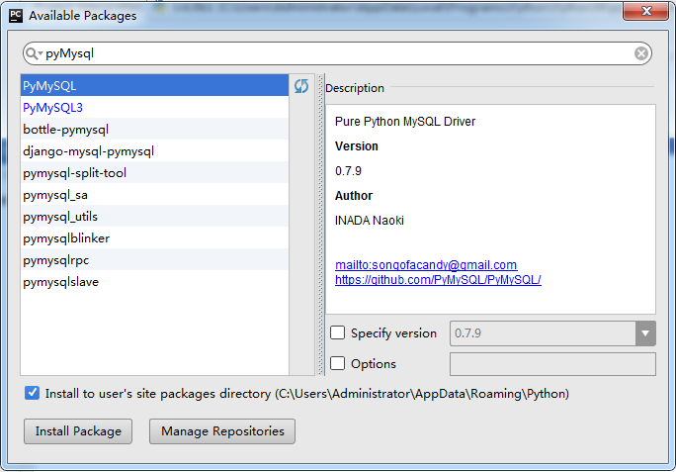Uncheck Install to user's site packages directory
Viewport: 676px width, 472px height.
pos(32,393)
